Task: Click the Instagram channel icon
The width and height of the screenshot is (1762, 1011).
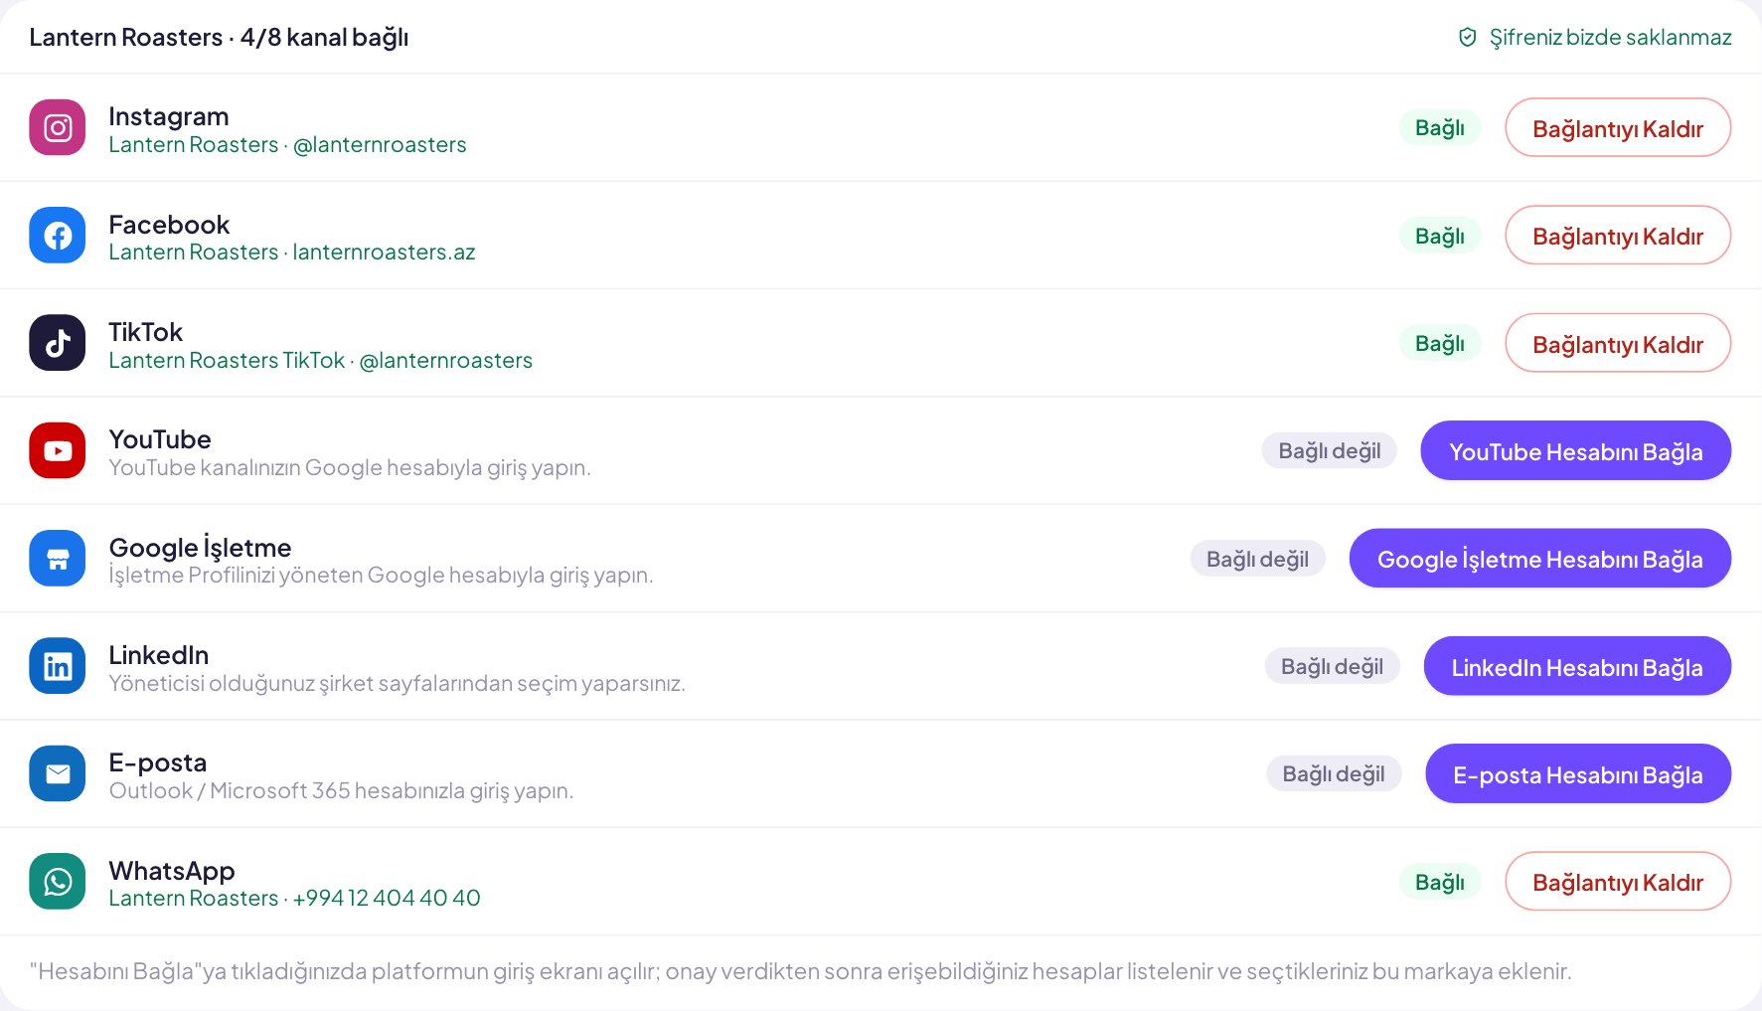Action: 58,127
